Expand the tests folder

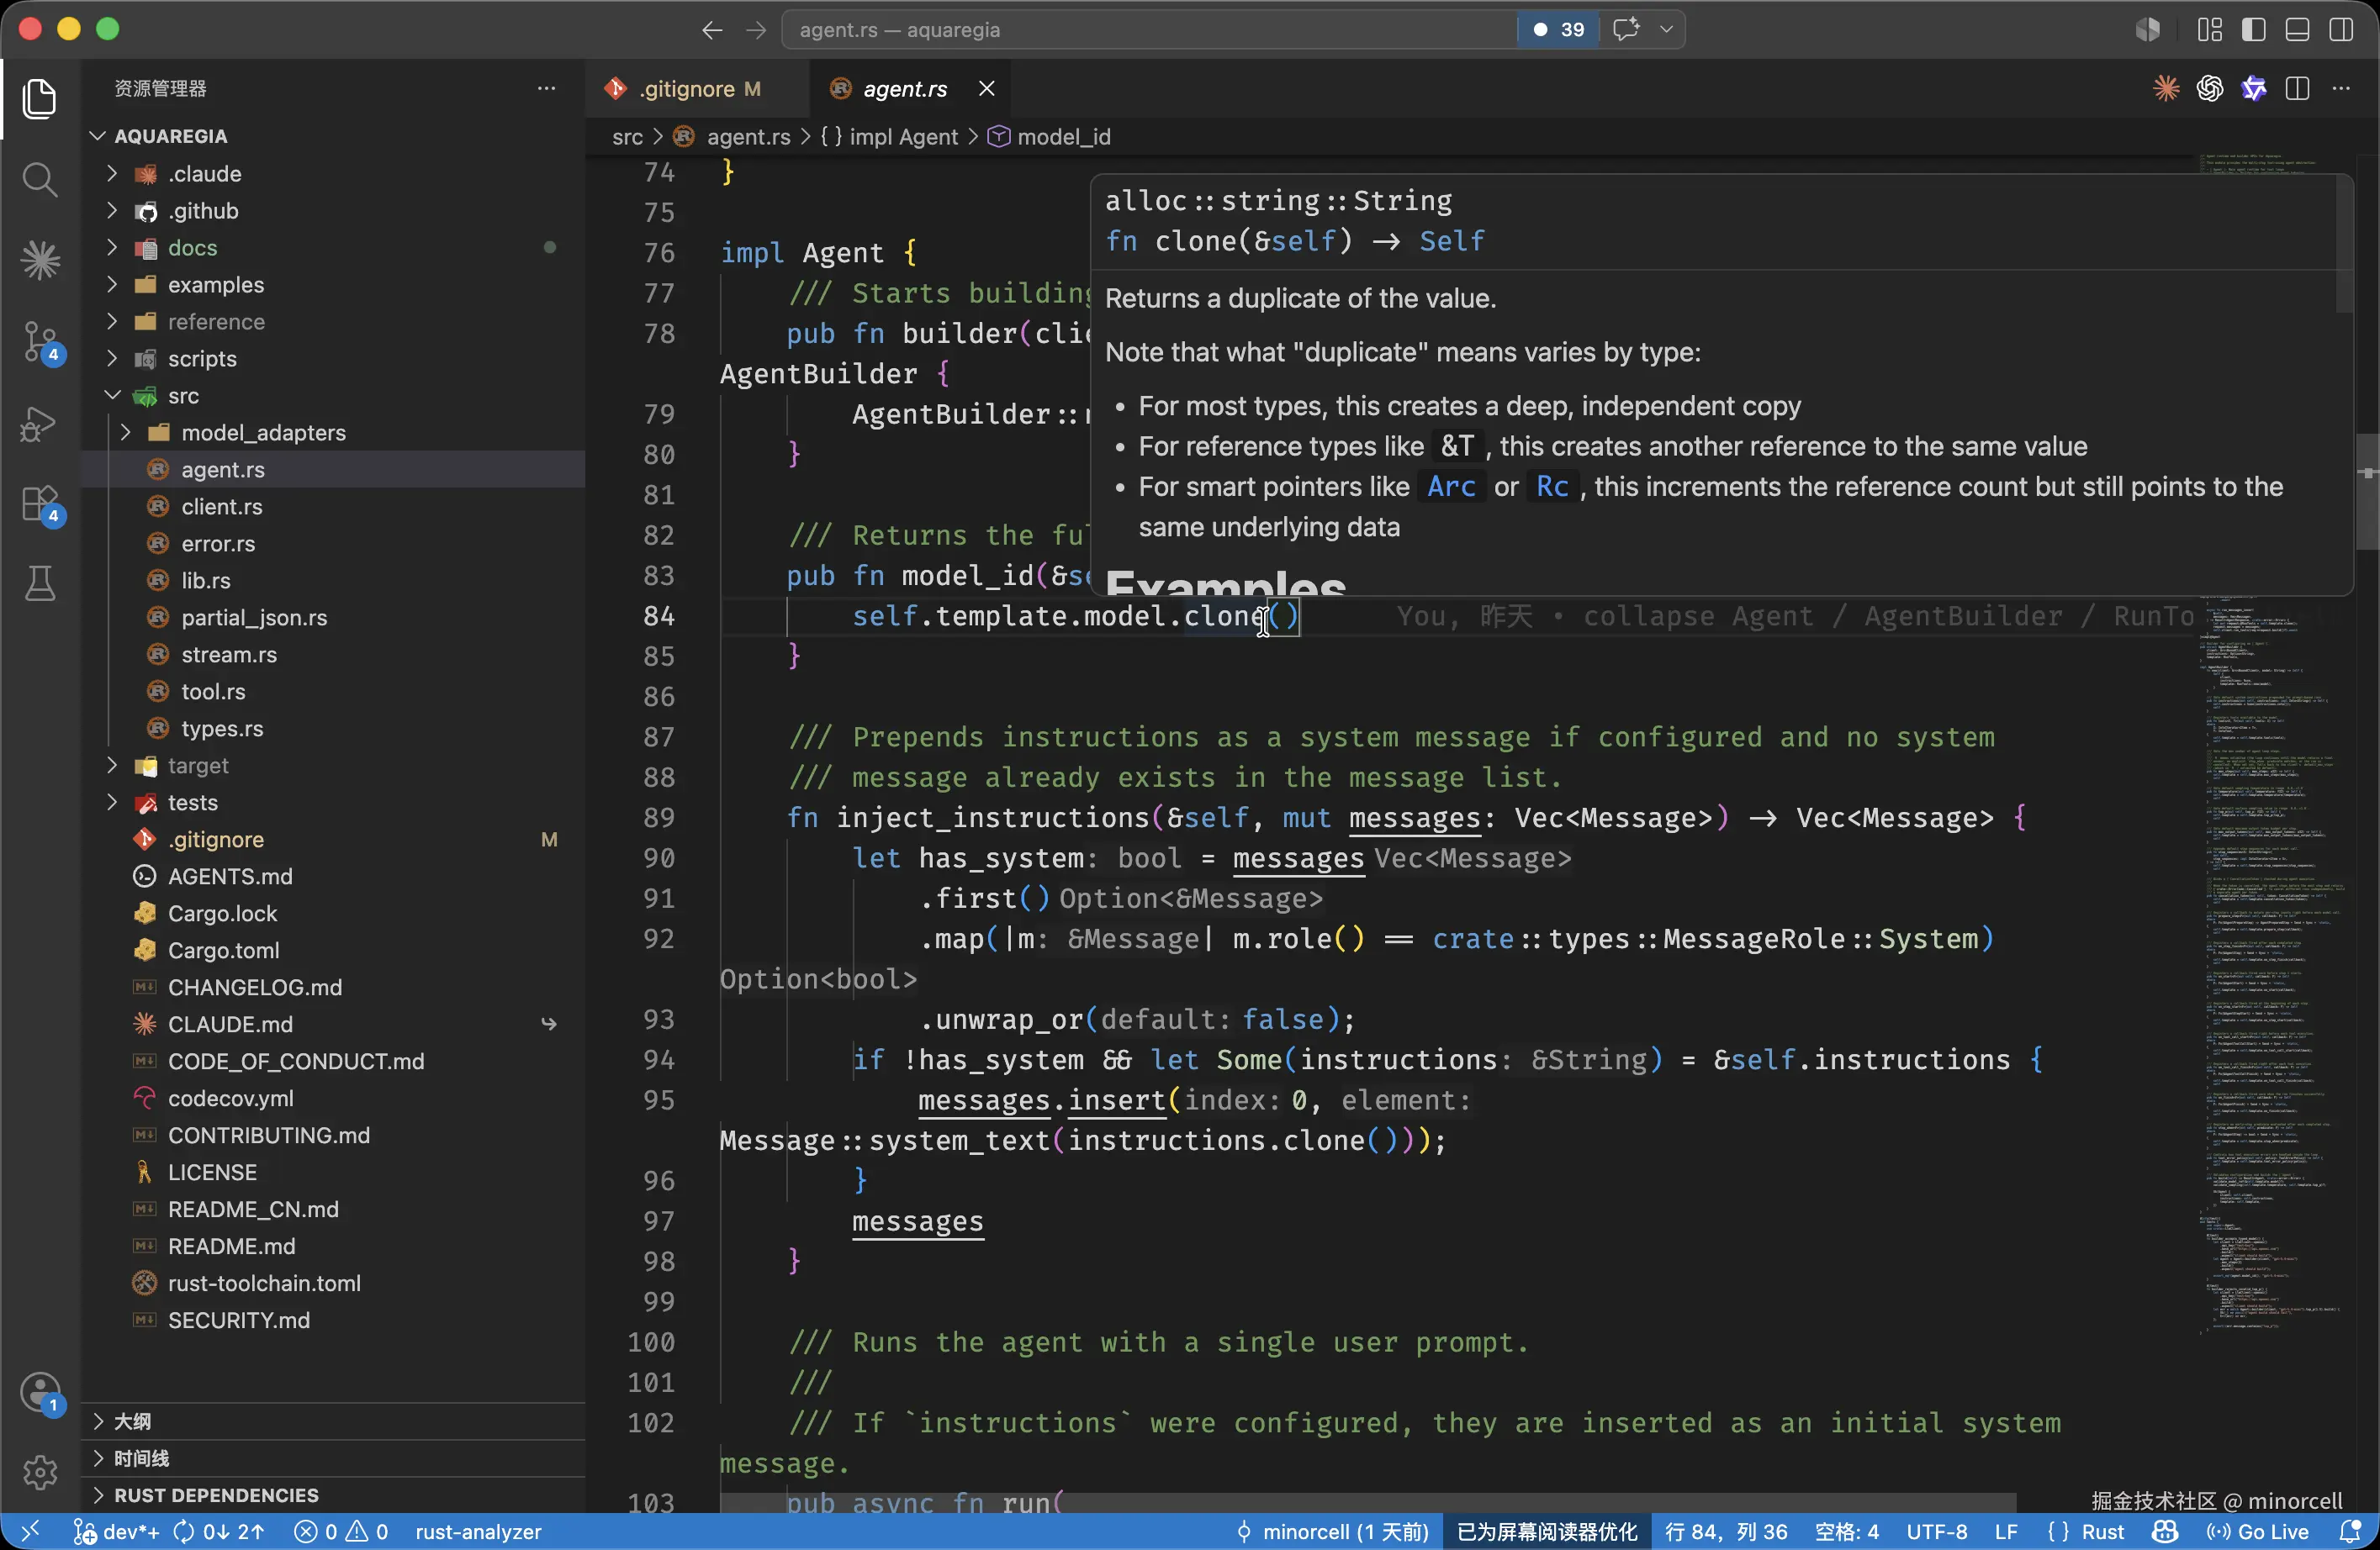(x=113, y=803)
